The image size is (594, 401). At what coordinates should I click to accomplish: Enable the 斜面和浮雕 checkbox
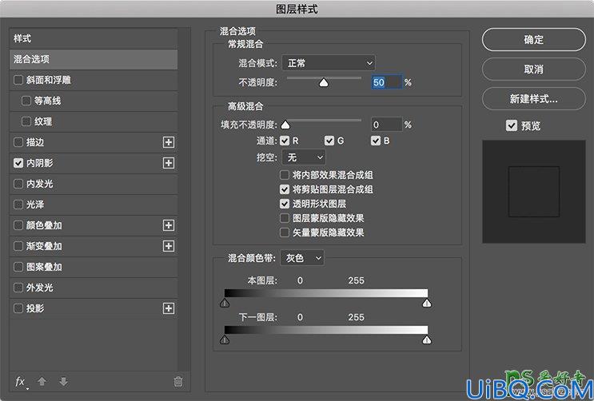(18, 80)
